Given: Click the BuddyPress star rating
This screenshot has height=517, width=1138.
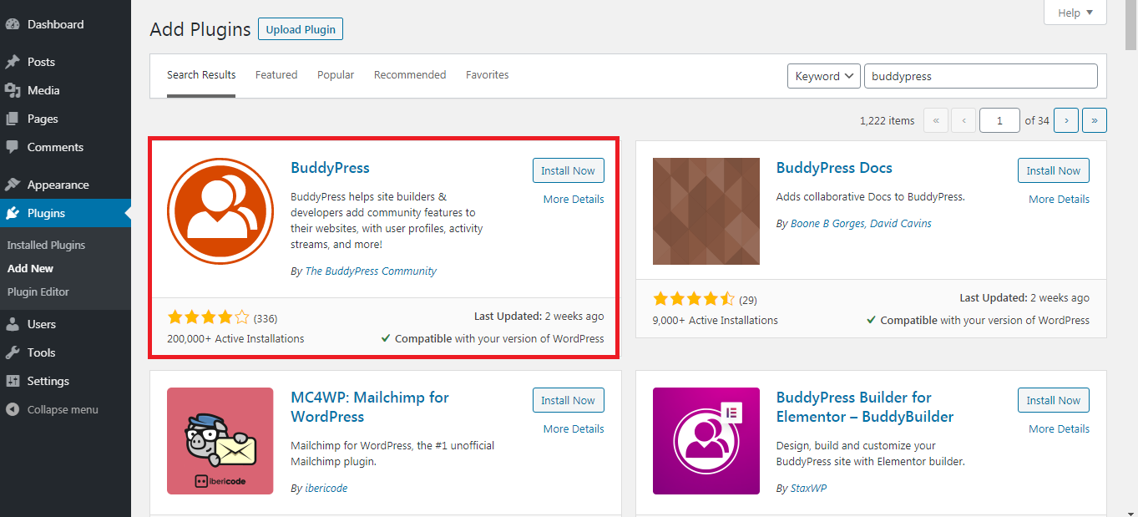Looking at the screenshot, I should 209,317.
